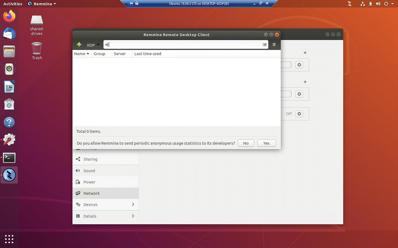Launch Thunderbird Mail from the dock

pyautogui.click(x=9, y=34)
